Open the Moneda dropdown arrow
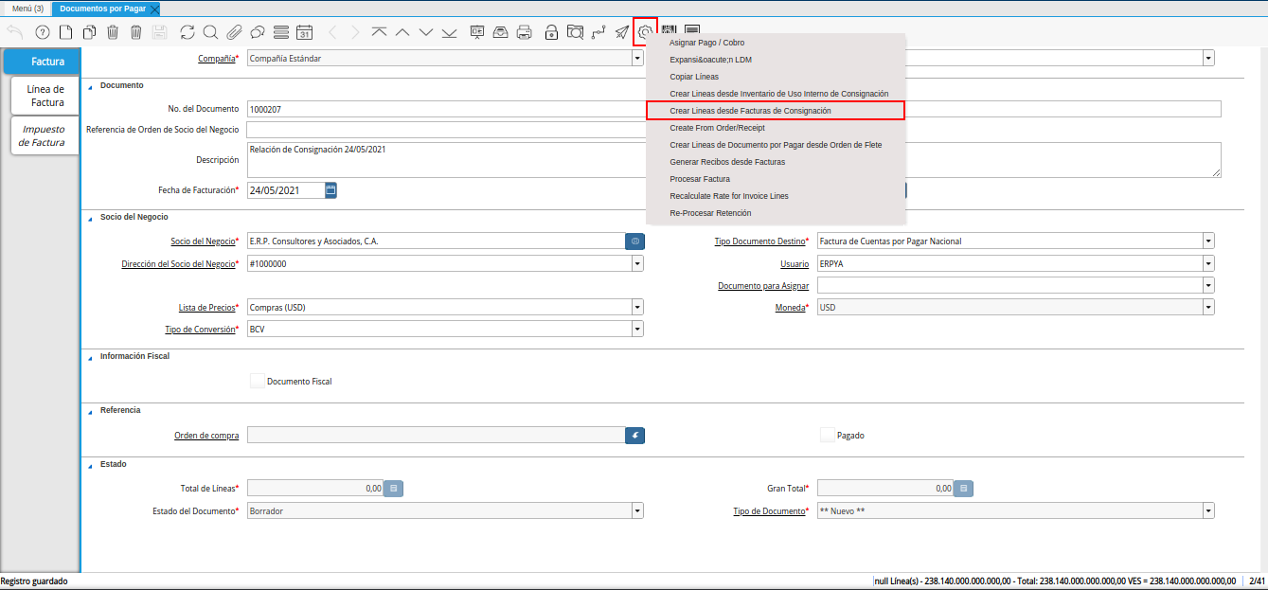The height and width of the screenshot is (590, 1268). [1207, 308]
